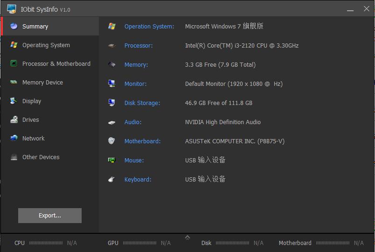Select the ASUSTeK COMPUTER INC. (P8B75-V) text

[x=235, y=141]
